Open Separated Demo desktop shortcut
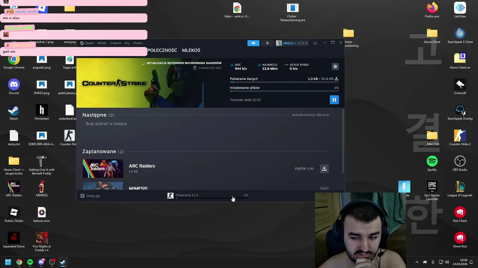Screen dimensions: 478x268 [14, 240]
